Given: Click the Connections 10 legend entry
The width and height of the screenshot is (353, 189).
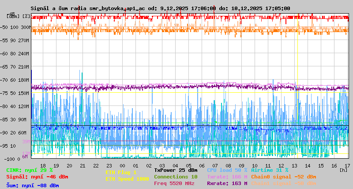Looking at the screenshot, I should (176, 177).
